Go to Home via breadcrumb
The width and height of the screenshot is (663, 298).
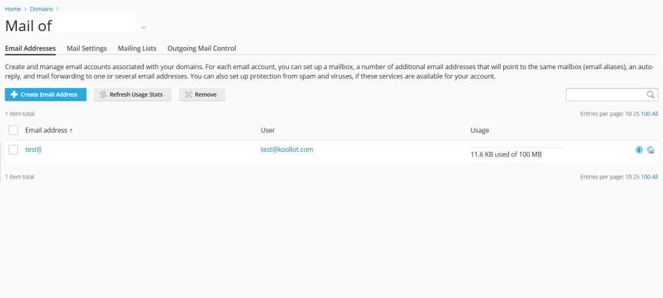point(13,9)
